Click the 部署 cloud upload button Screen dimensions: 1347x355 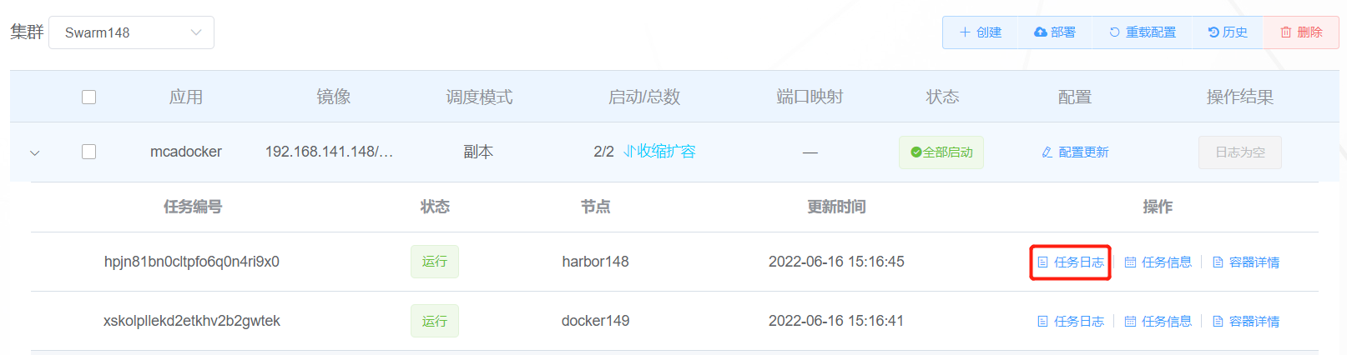(x=1056, y=32)
